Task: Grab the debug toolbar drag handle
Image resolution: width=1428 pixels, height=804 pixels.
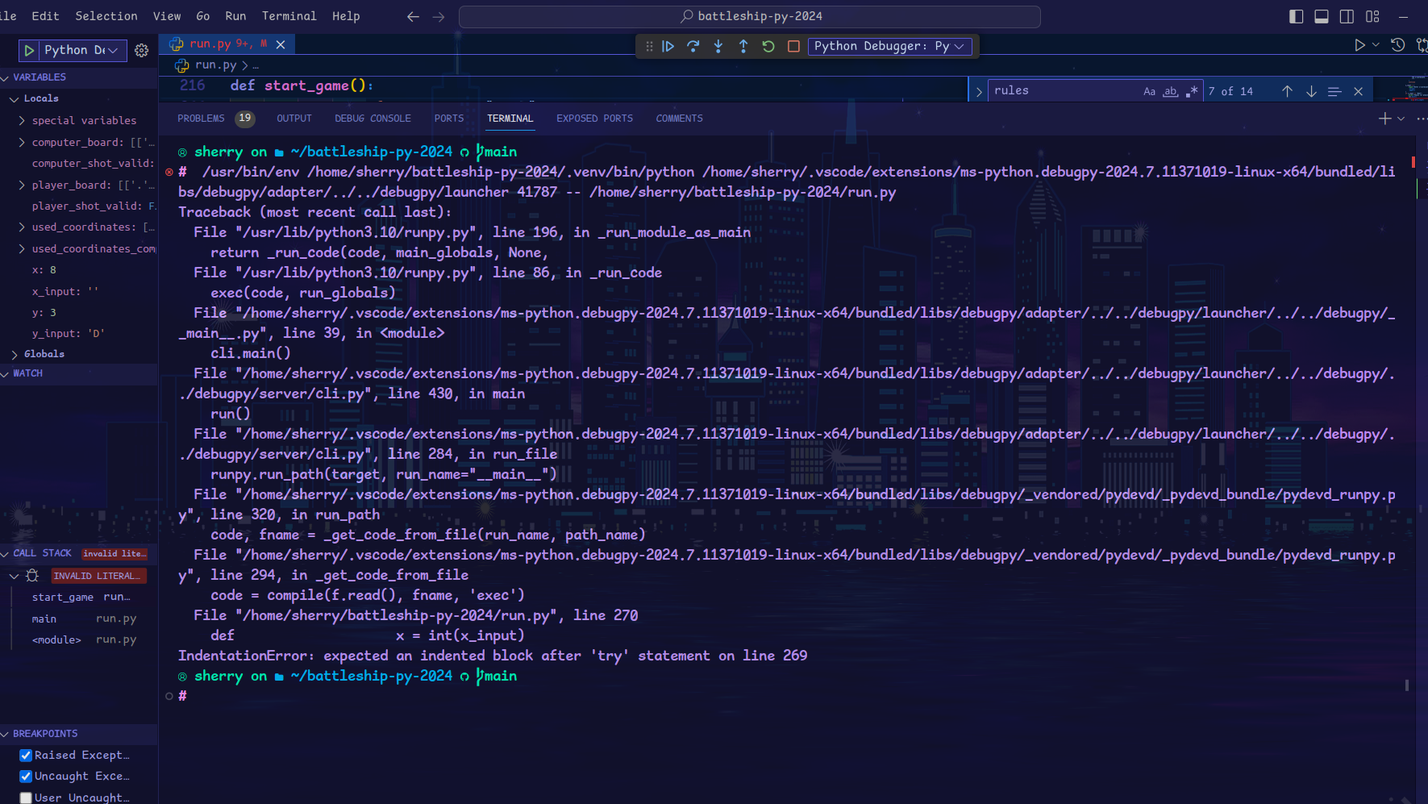Action: point(649,46)
